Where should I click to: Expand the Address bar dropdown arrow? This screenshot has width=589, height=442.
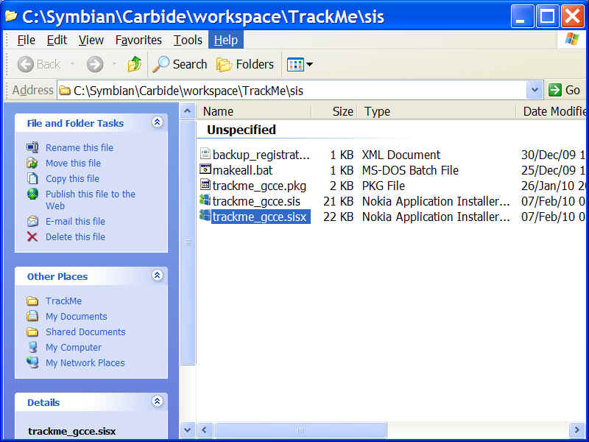click(x=535, y=90)
